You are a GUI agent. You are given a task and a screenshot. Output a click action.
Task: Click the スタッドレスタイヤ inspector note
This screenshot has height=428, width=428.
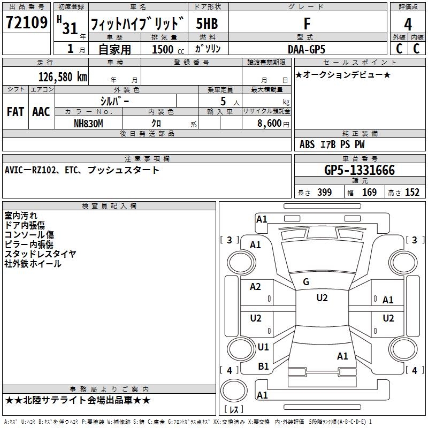[x=40, y=254]
